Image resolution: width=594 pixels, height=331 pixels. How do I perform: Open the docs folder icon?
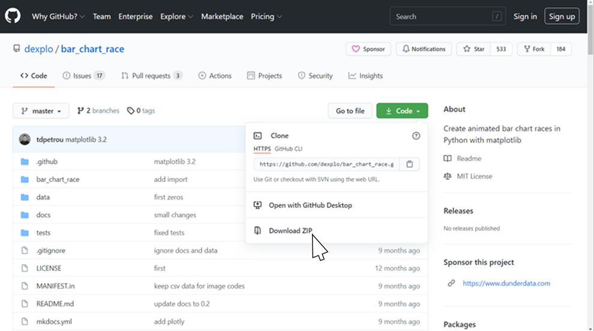pyautogui.click(x=25, y=215)
